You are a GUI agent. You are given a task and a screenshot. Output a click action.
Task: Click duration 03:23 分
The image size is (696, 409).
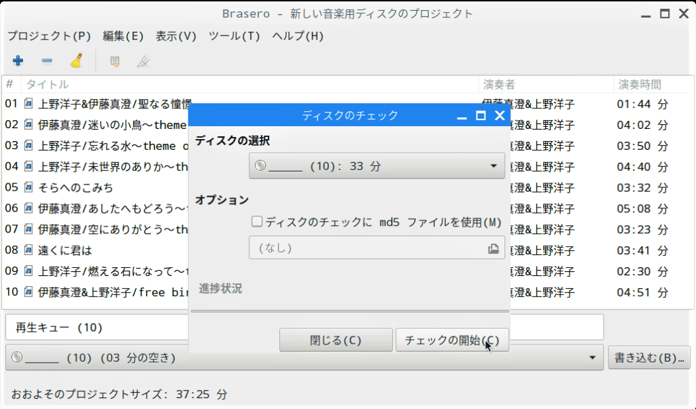[x=642, y=229]
